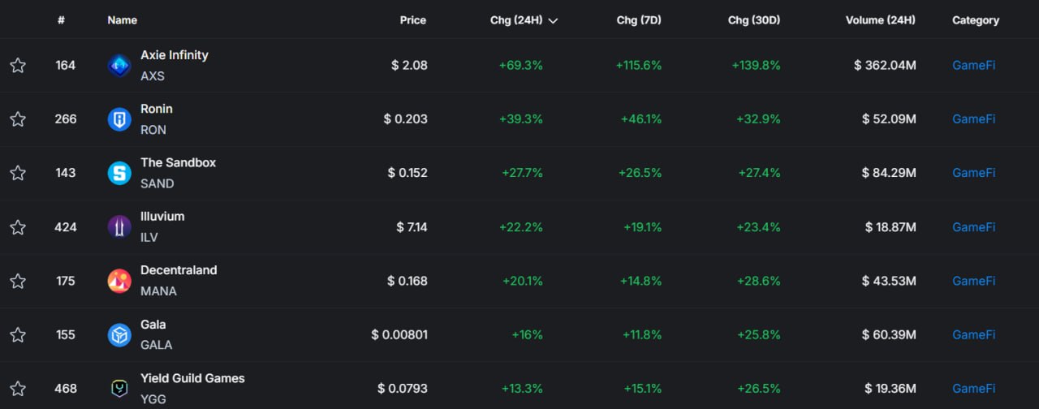Sort table by Chg (7D) header

pos(639,20)
